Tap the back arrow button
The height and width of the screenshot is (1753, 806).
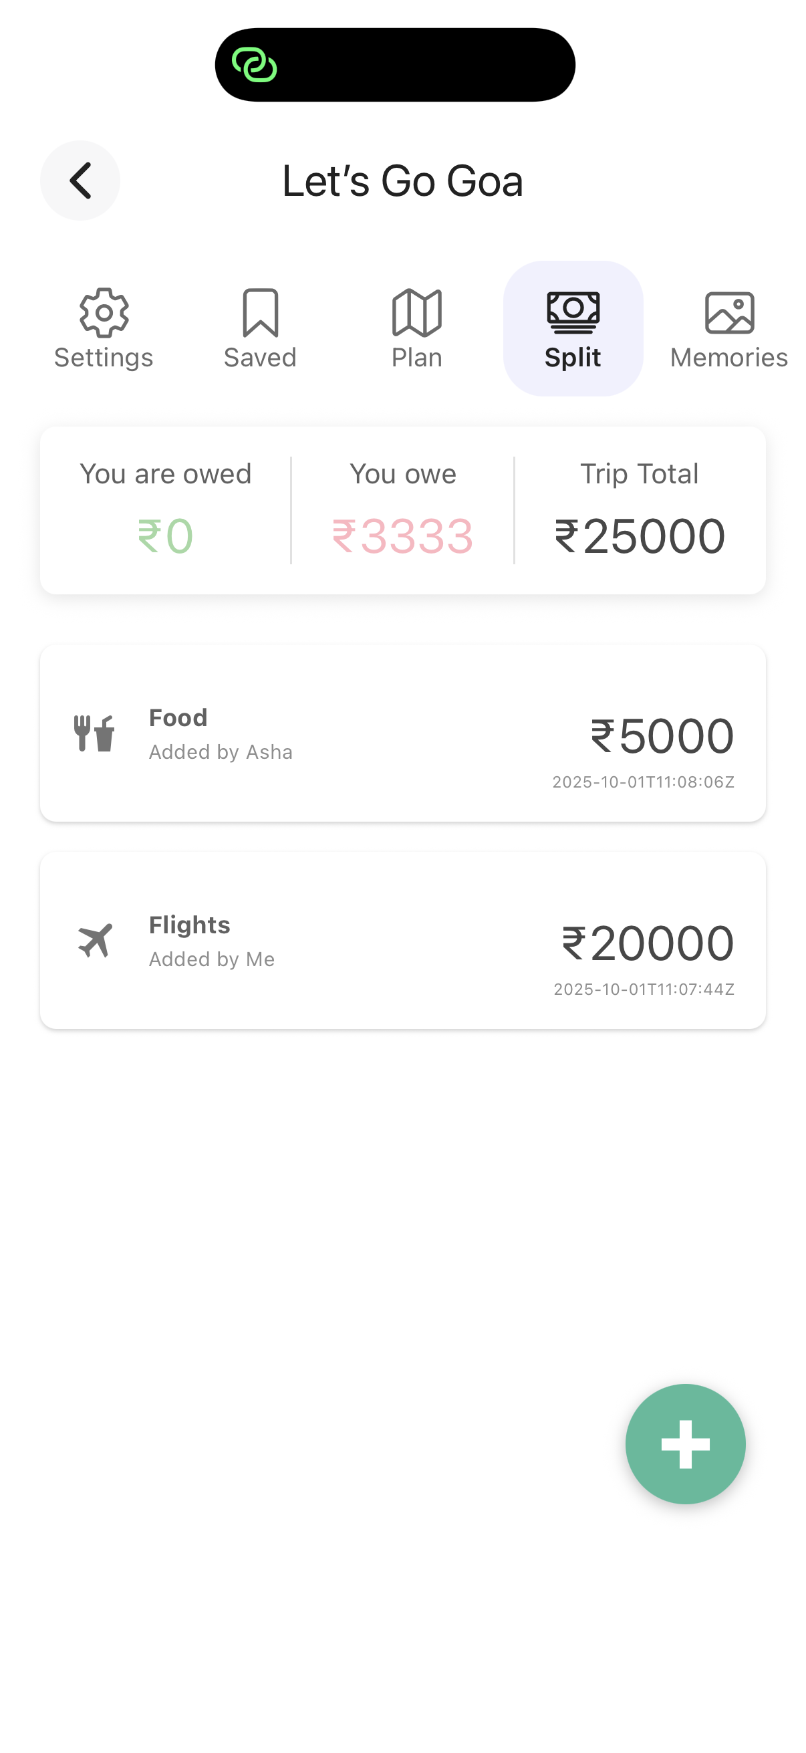80,181
